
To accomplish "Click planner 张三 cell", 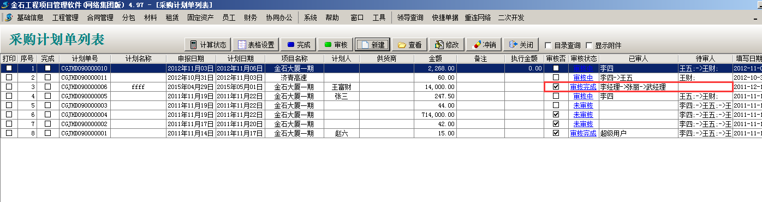I will tap(342, 96).
